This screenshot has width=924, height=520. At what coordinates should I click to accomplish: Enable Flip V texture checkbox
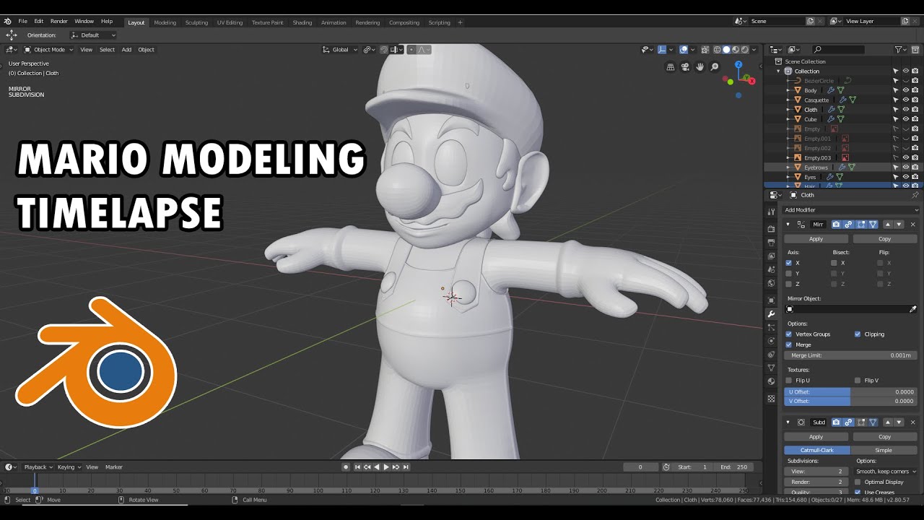858,381
